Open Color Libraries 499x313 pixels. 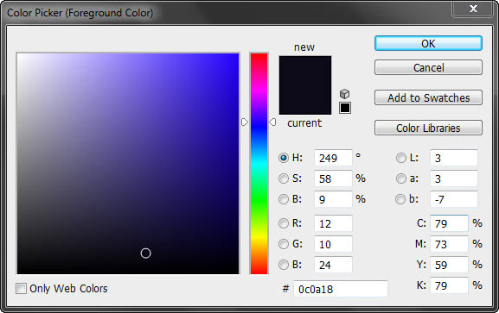click(x=428, y=128)
